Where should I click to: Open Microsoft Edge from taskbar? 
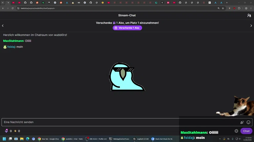click(27, 139)
